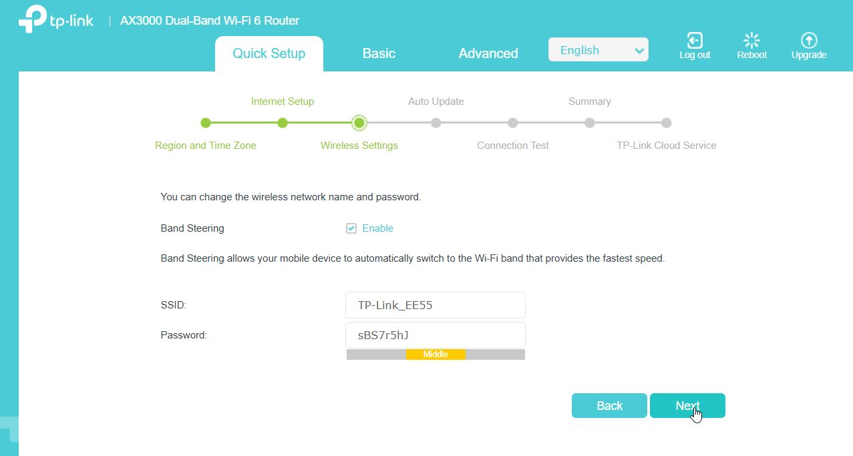853x456 pixels.
Task: Switch to the Basic tab
Action: [379, 53]
